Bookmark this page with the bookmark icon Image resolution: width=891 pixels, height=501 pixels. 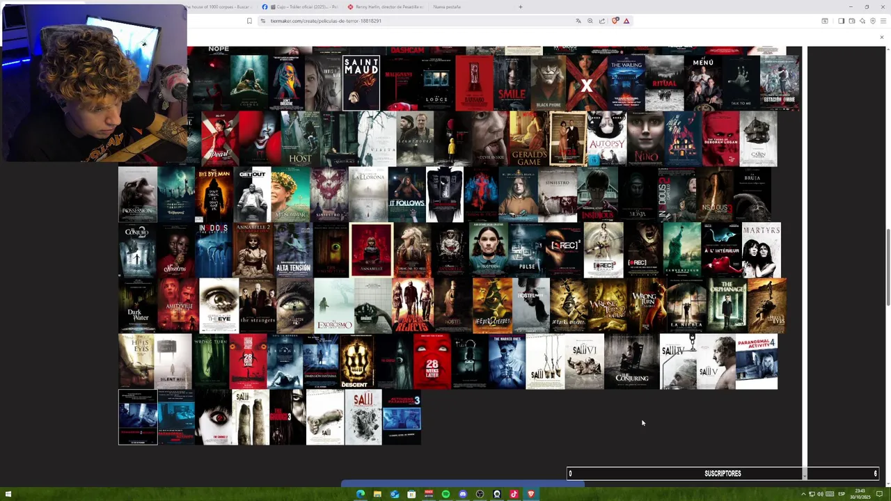click(249, 21)
